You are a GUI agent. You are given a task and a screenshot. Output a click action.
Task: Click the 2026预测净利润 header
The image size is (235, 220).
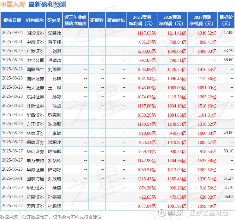point(172,20)
